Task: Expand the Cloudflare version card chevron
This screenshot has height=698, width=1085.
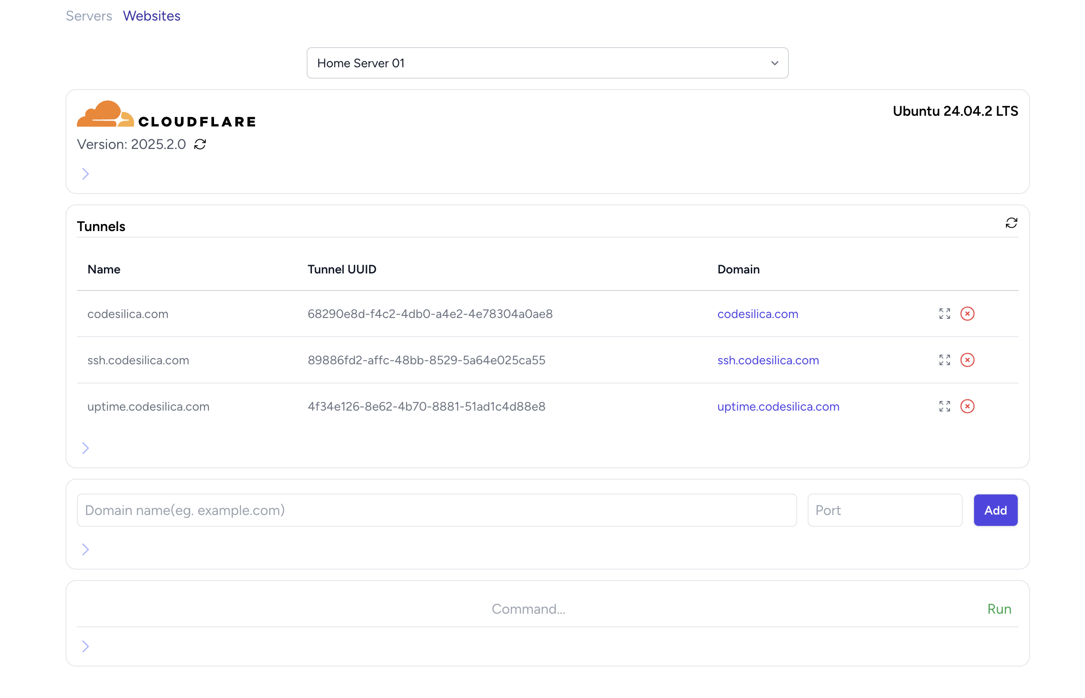Action: coord(85,173)
